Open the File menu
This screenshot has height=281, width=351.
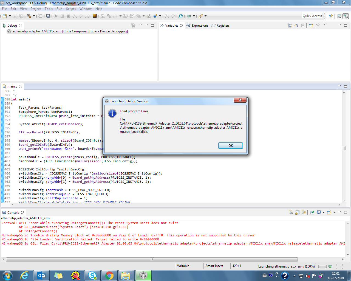[4, 9]
